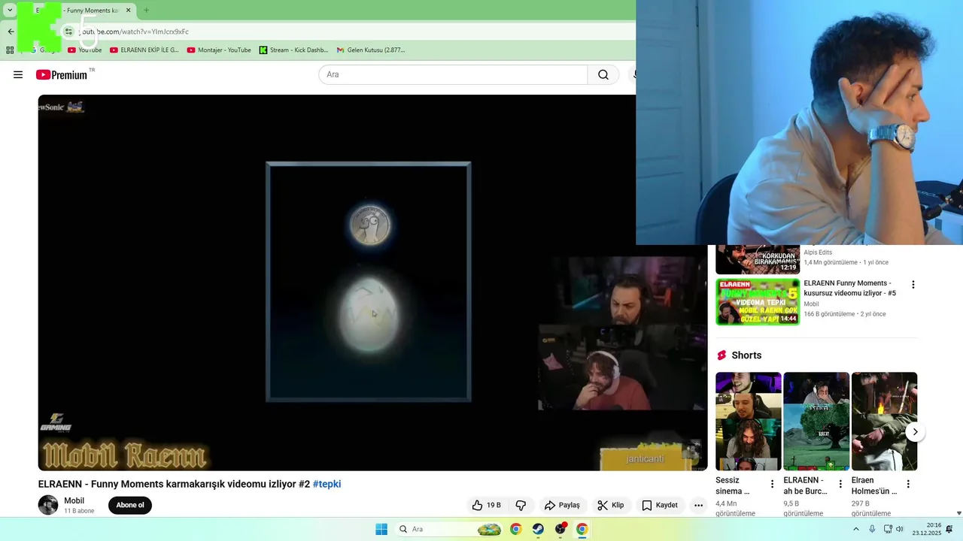The height and width of the screenshot is (541, 963).
Task: Open the Chrome tab search dropdown
Action: coord(10,11)
